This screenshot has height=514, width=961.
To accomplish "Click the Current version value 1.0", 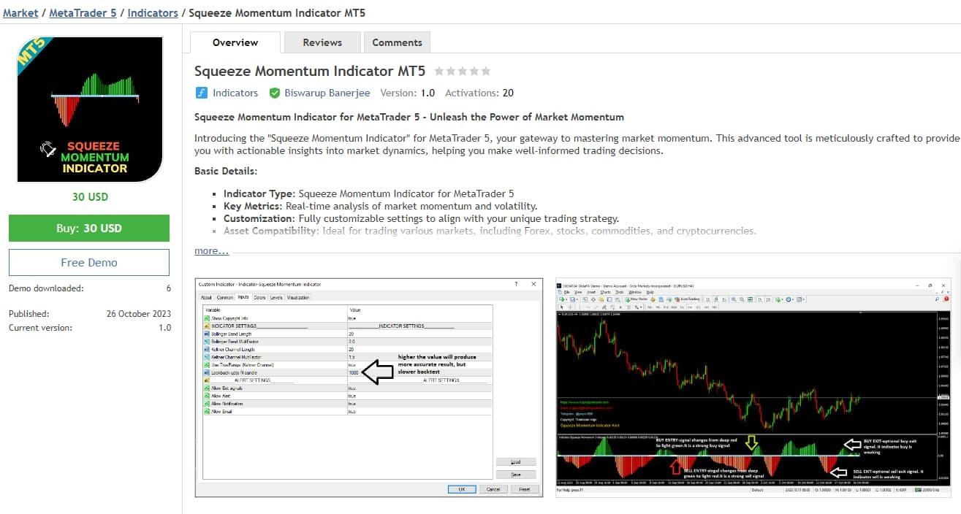I will coord(165,328).
